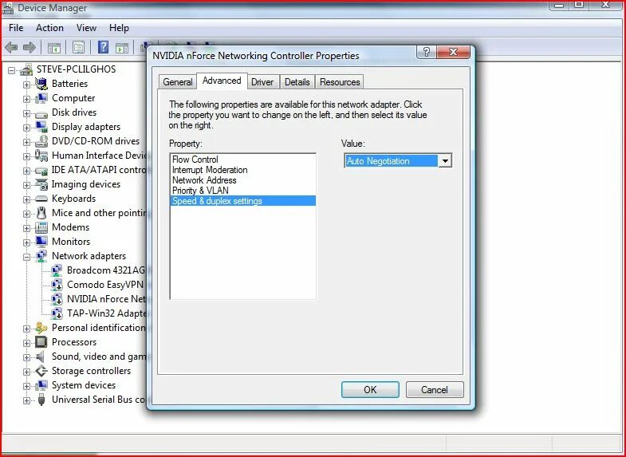The height and width of the screenshot is (457, 626).
Task: Click the Personal identification devices icon
Action: coord(41,328)
